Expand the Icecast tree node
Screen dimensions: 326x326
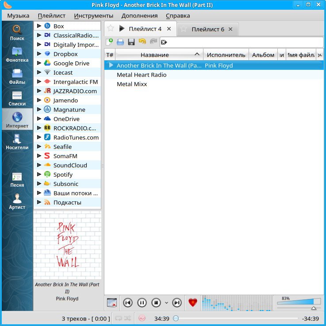[x=39, y=72]
